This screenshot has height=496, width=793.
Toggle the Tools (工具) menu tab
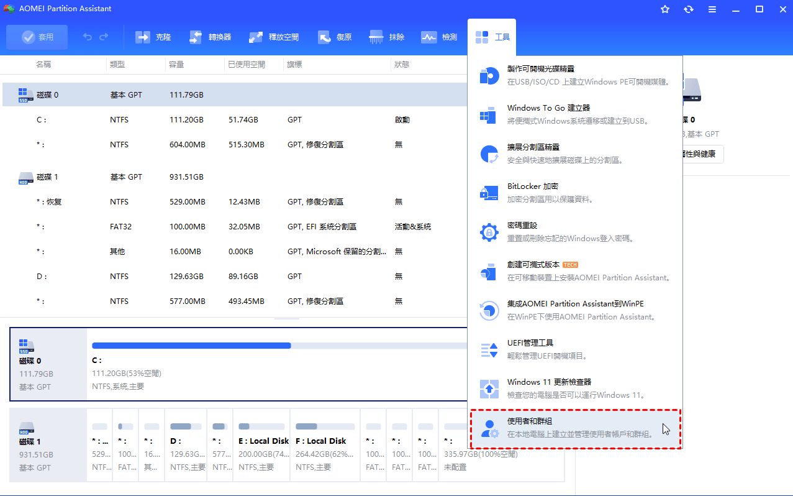click(492, 37)
